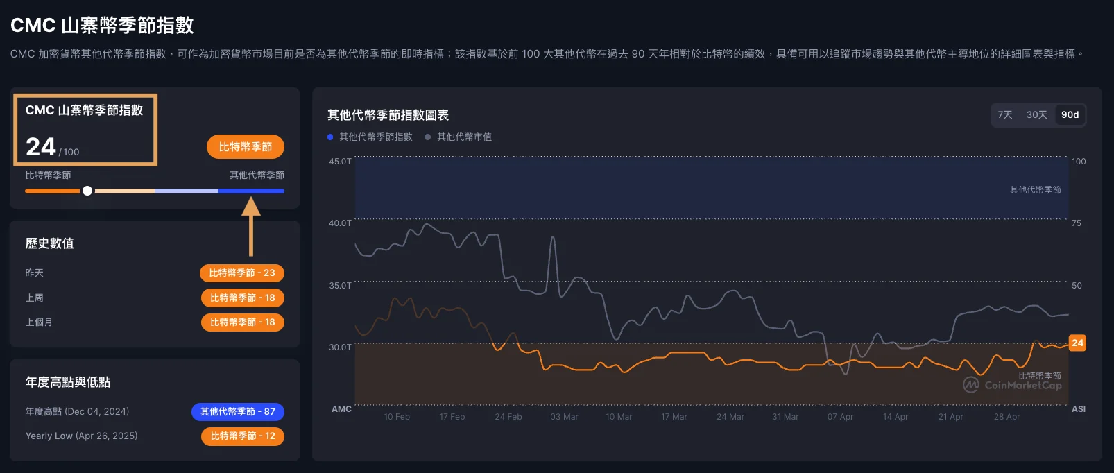
Task: Click the 24 /100 index value
Action: (x=53, y=147)
